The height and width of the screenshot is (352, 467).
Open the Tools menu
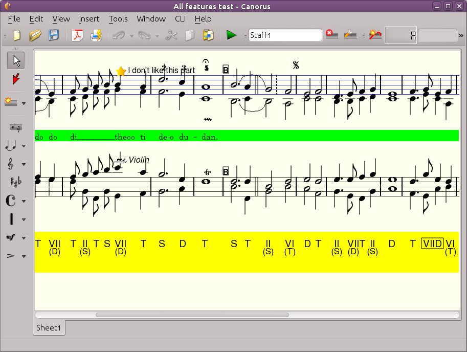(118, 19)
